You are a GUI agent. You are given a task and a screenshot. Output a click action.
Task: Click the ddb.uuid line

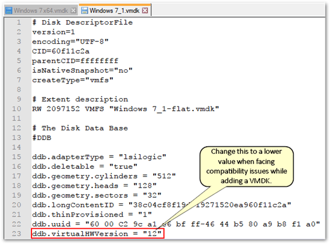point(176,224)
